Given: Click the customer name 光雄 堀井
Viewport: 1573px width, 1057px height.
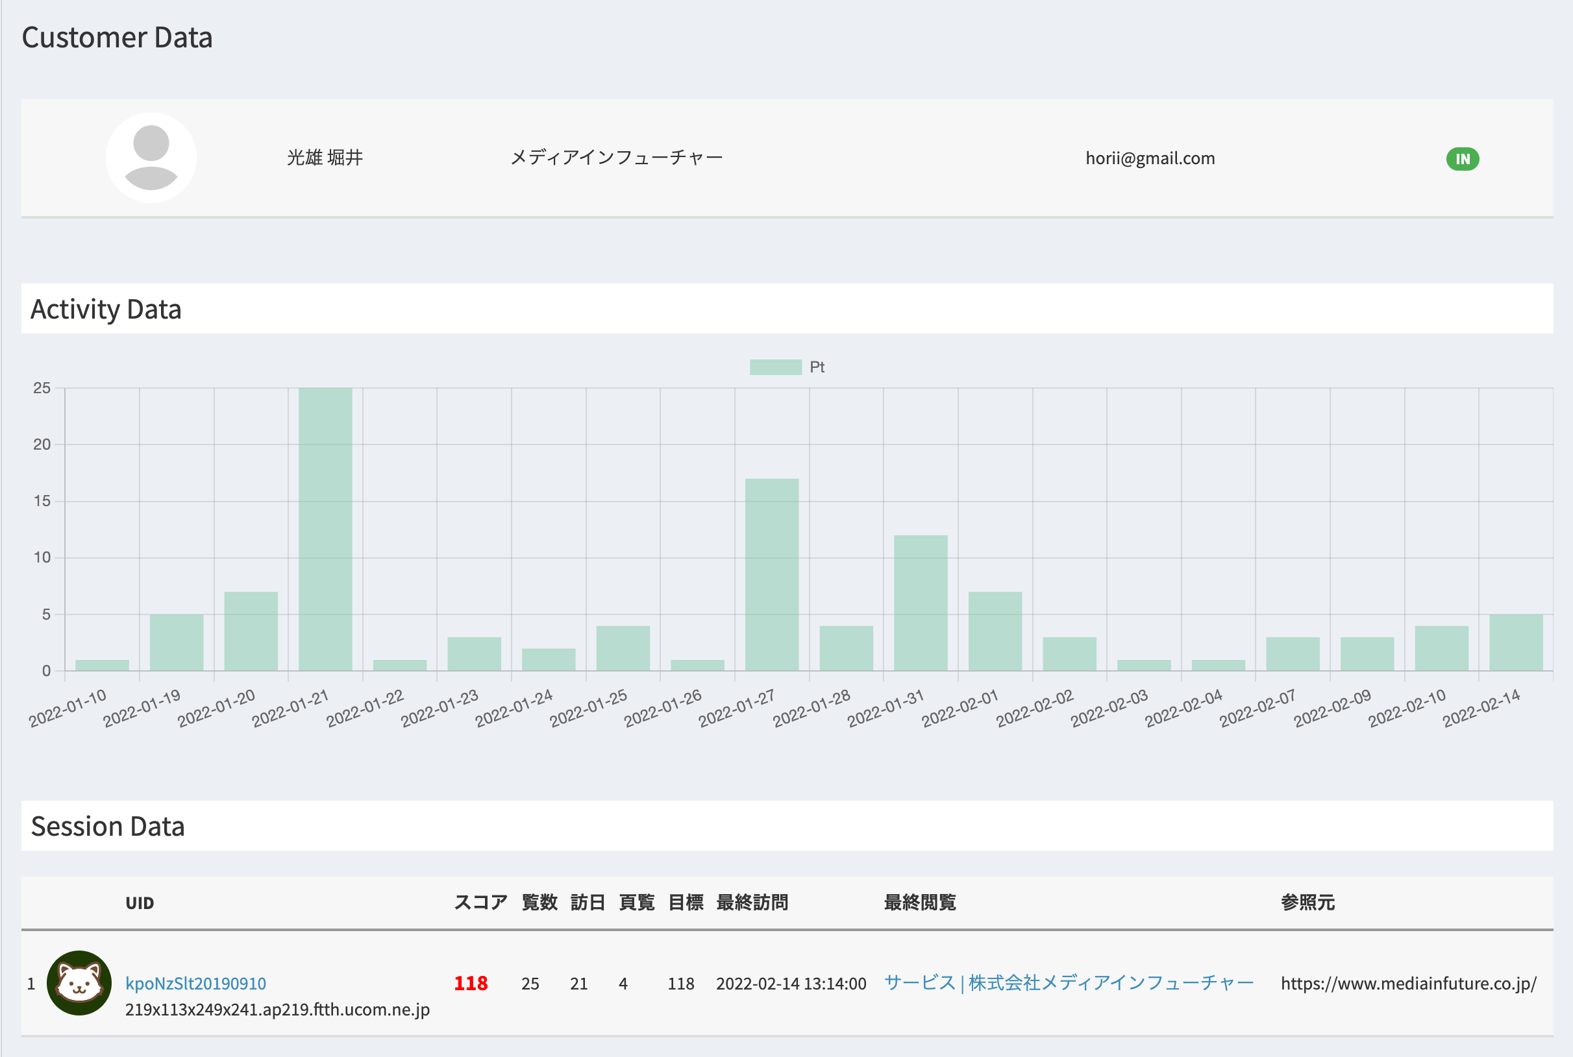Looking at the screenshot, I should click(325, 158).
